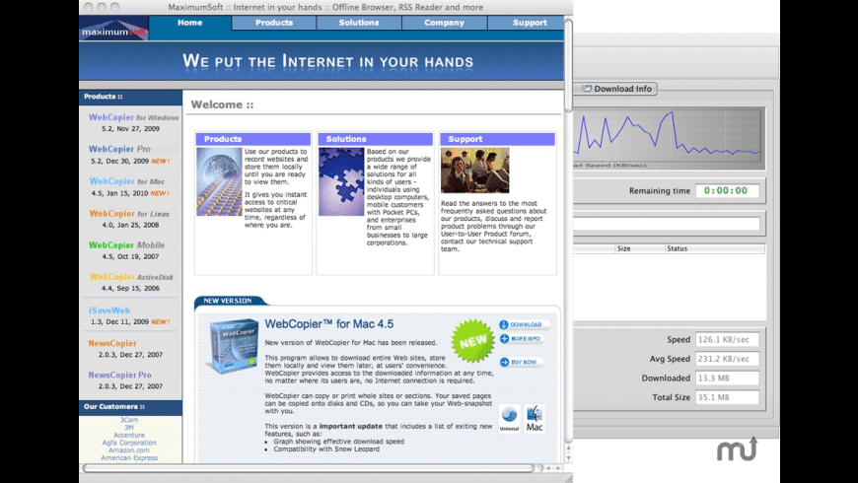This screenshot has height=483, width=858.
Task: Click the Speed value field
Action: pyautogui.click(x=727, y=340)
